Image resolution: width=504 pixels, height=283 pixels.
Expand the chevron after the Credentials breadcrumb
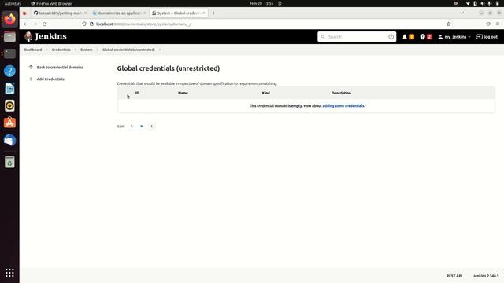point(76,50)
